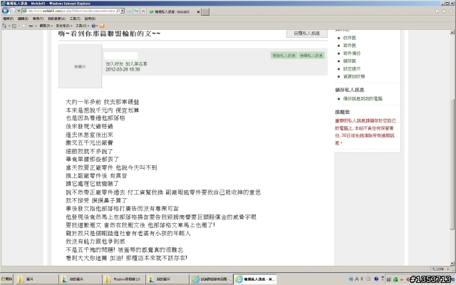Open the 編輯(E) menu
456x285 pixels.
tap(23, 19)
